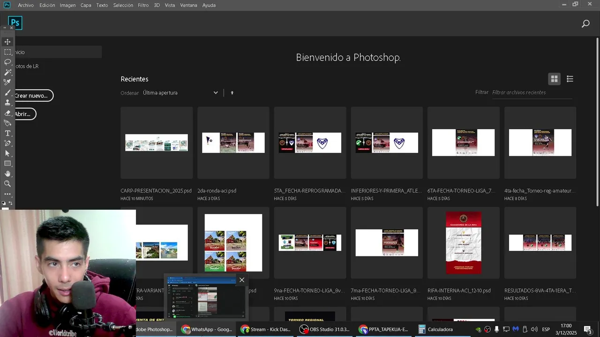Click the RESULTADOS-8VA-4TA-1ERA file name
Screen dimensions: 600x337
[x=540, y=291]
